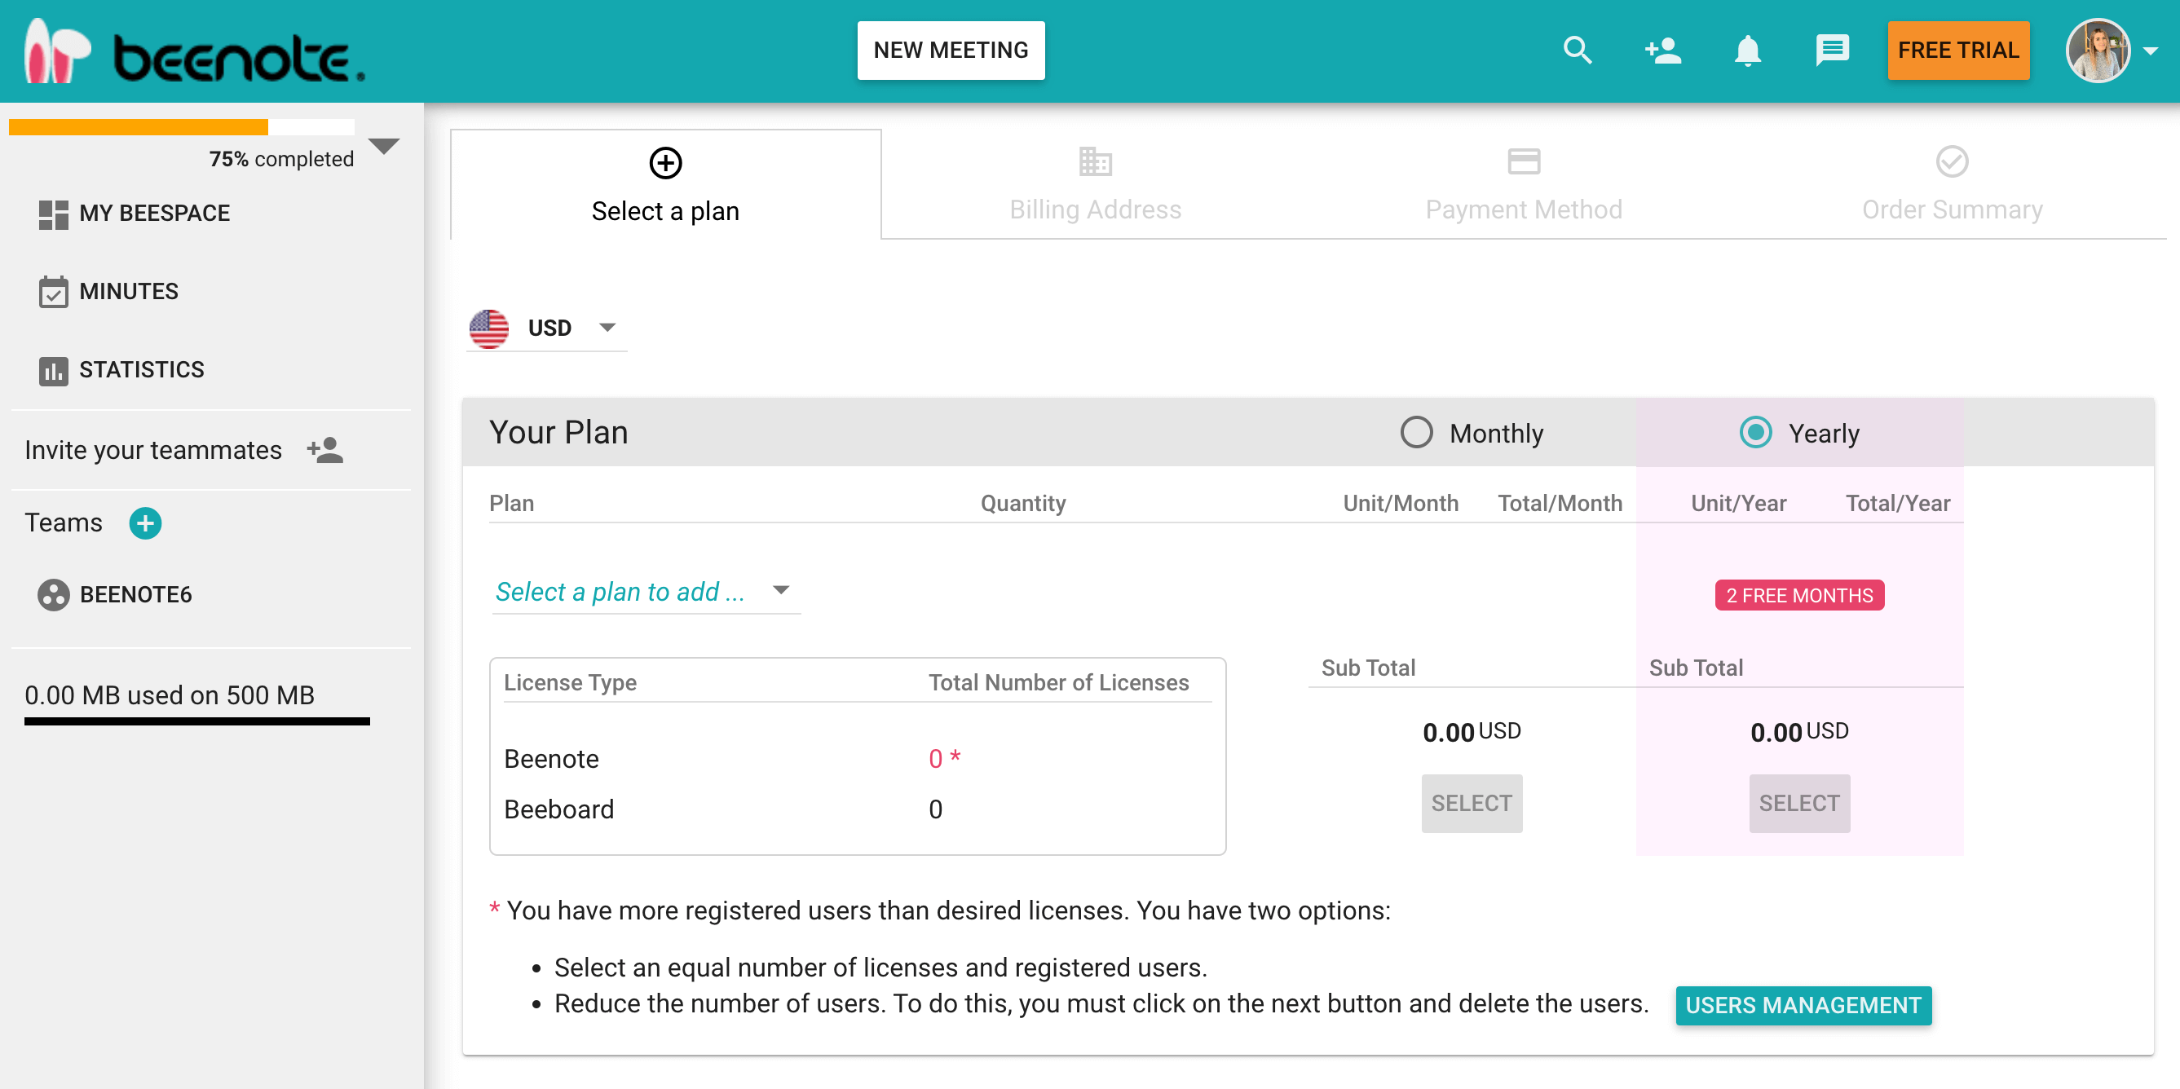The image size is (2180, 1089).
Task: Click the Select a plan plus-circle icon
Action: pos(665,162)
